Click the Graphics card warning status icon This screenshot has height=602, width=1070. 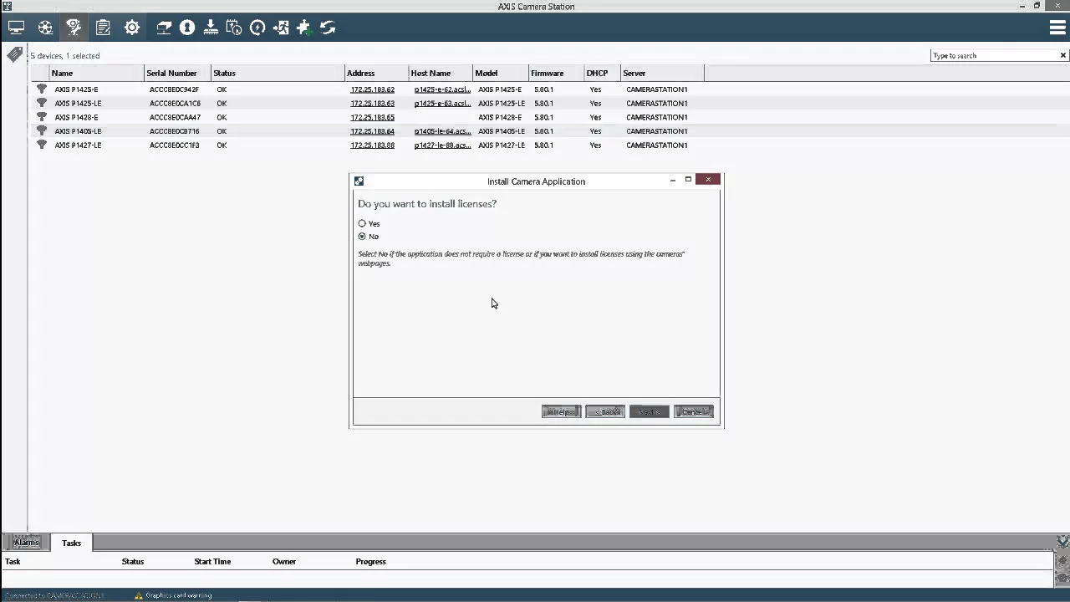click(x=139, y=595)
